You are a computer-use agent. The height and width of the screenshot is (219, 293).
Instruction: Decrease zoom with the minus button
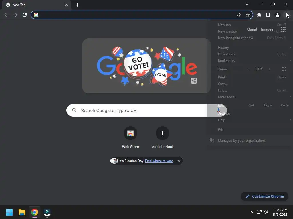(249, 69)
